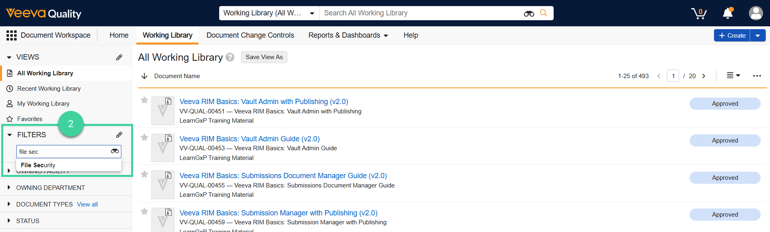
Task: Open the Document Workspace grid icon
Action: (11, 35)
